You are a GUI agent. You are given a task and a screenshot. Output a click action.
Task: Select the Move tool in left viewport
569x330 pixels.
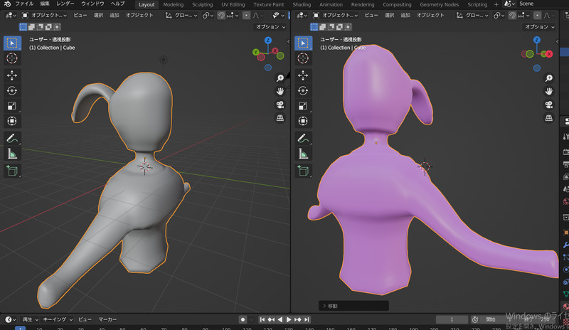(12, 75)
